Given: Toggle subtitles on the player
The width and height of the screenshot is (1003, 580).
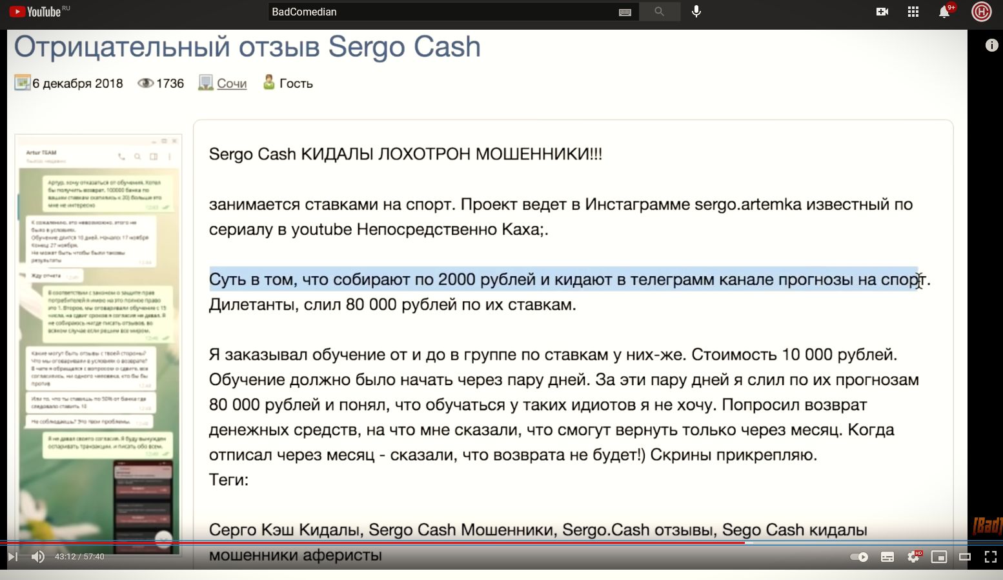Looking at the screenshot, I should 887,557.
